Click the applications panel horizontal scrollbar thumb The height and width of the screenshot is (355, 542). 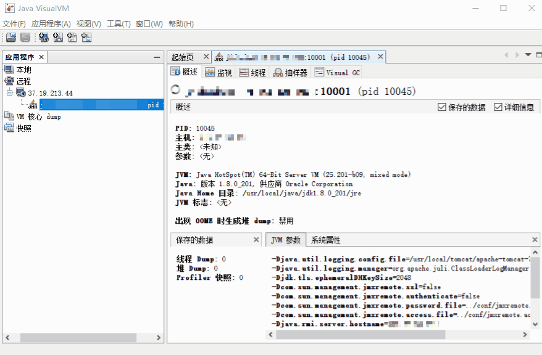[x=78, y=337]
